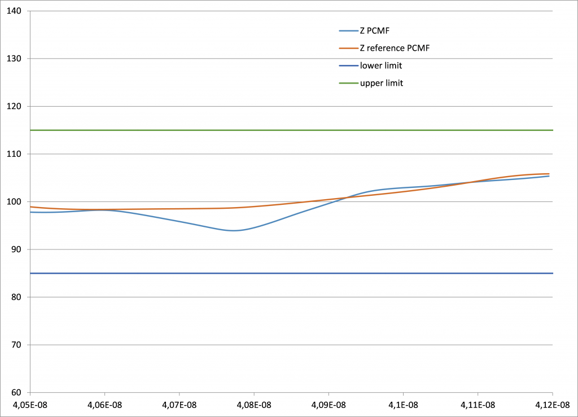The image size is (578, 417).
Task: Click the 4,1E-08 horizontal axis label
Action: pyautogui.click(x=402, y=405)
